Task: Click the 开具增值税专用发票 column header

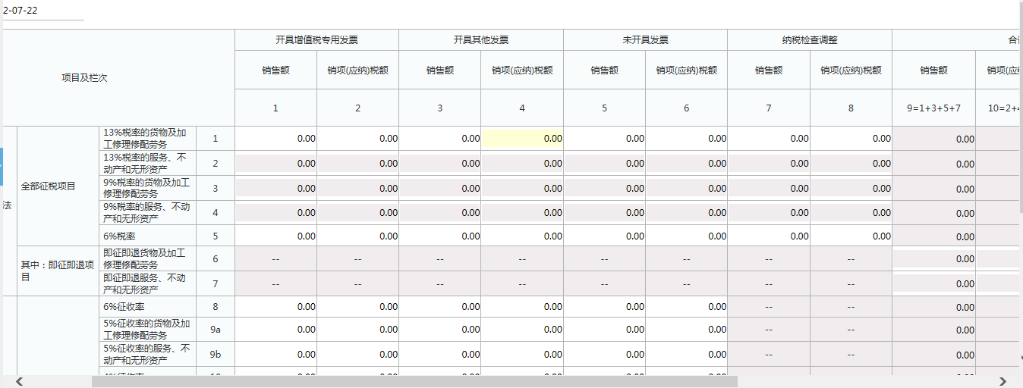Action: point(317,40)
